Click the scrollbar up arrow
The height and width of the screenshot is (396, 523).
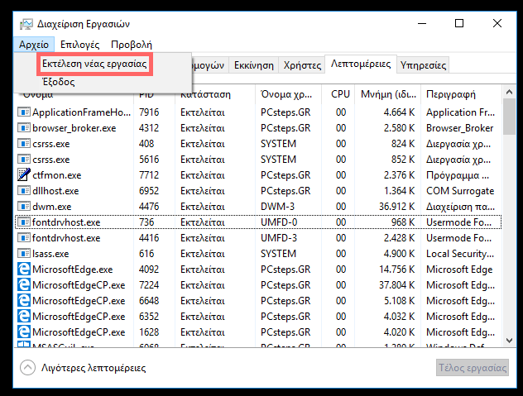coord(509,92)
